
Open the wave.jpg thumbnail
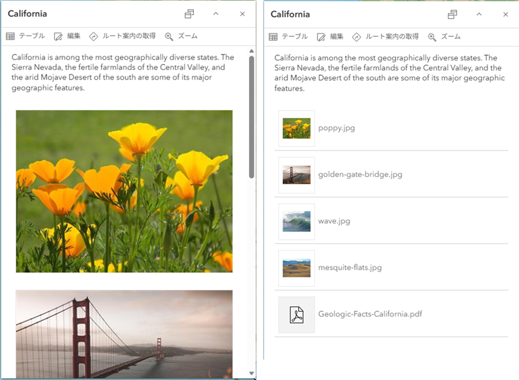tap(296, 221)
